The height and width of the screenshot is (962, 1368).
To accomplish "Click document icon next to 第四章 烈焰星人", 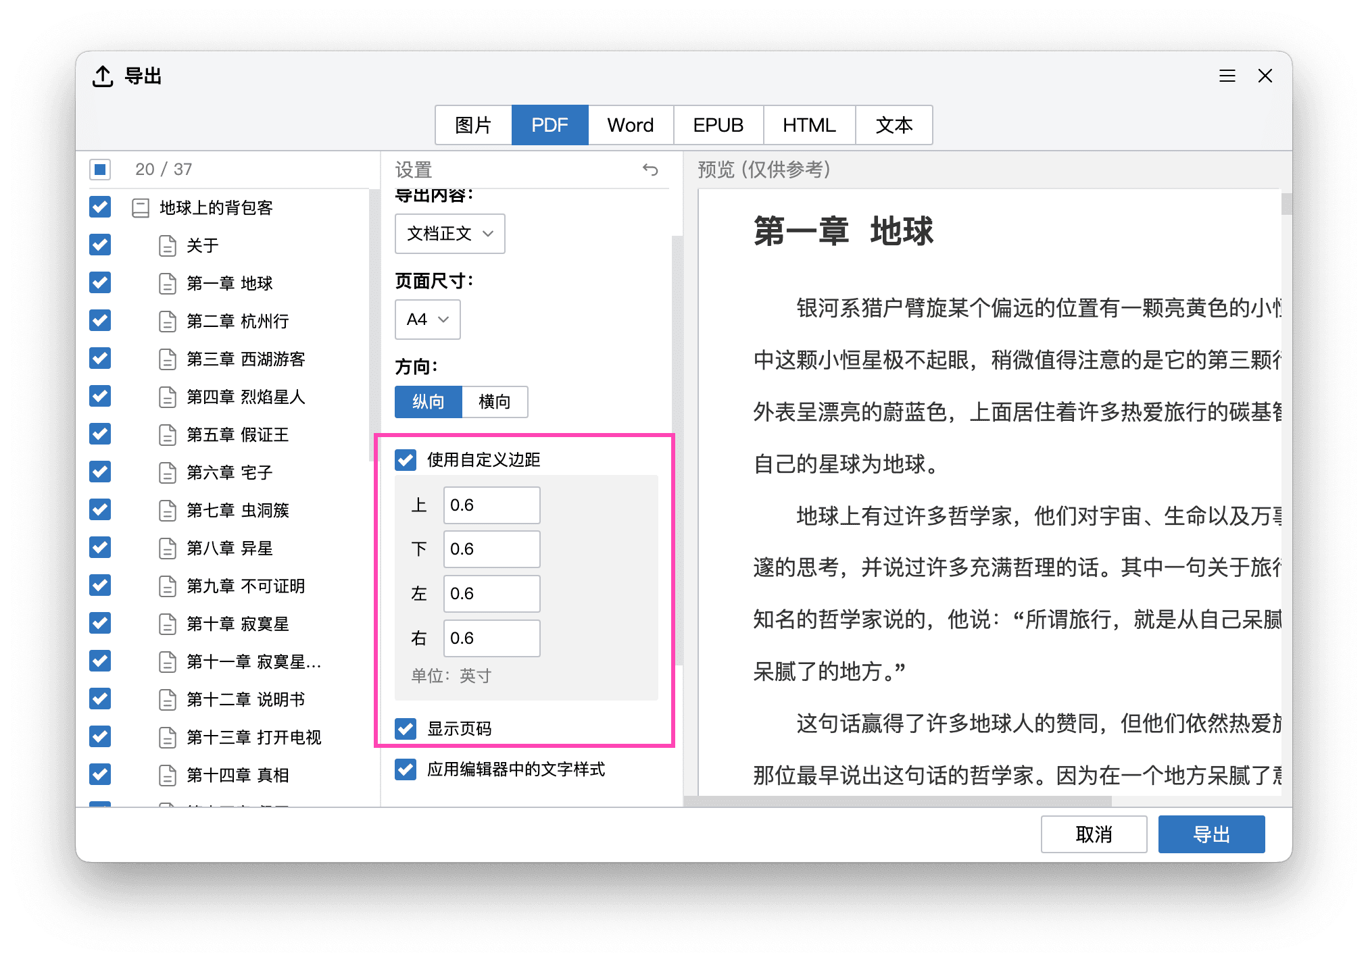I will point(168,397).
